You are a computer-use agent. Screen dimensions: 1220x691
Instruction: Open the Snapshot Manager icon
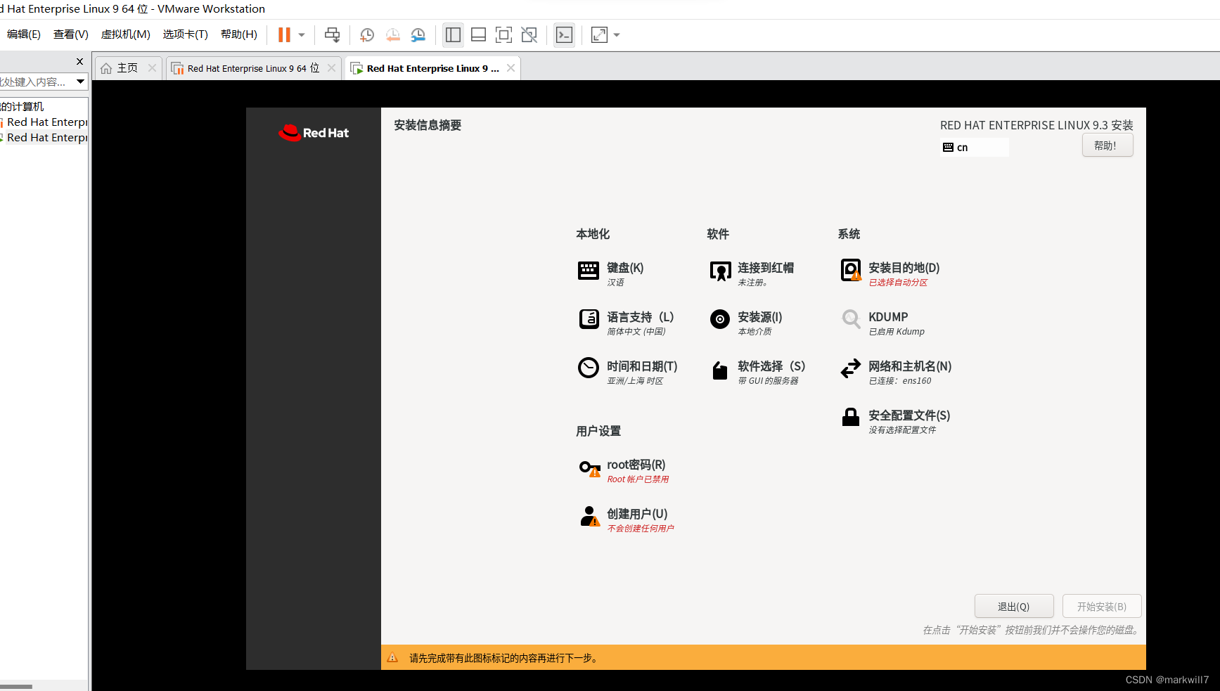click(x=418, y=35)
